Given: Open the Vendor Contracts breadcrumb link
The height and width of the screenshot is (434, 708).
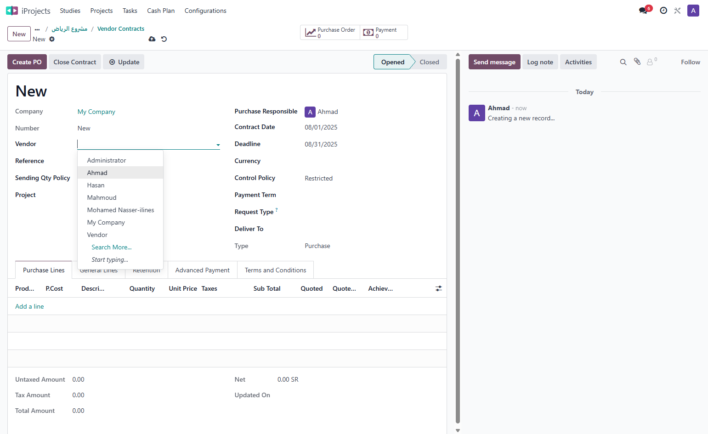Looking at the screenshot, I should pyautogui.click(x=121, y=28).
